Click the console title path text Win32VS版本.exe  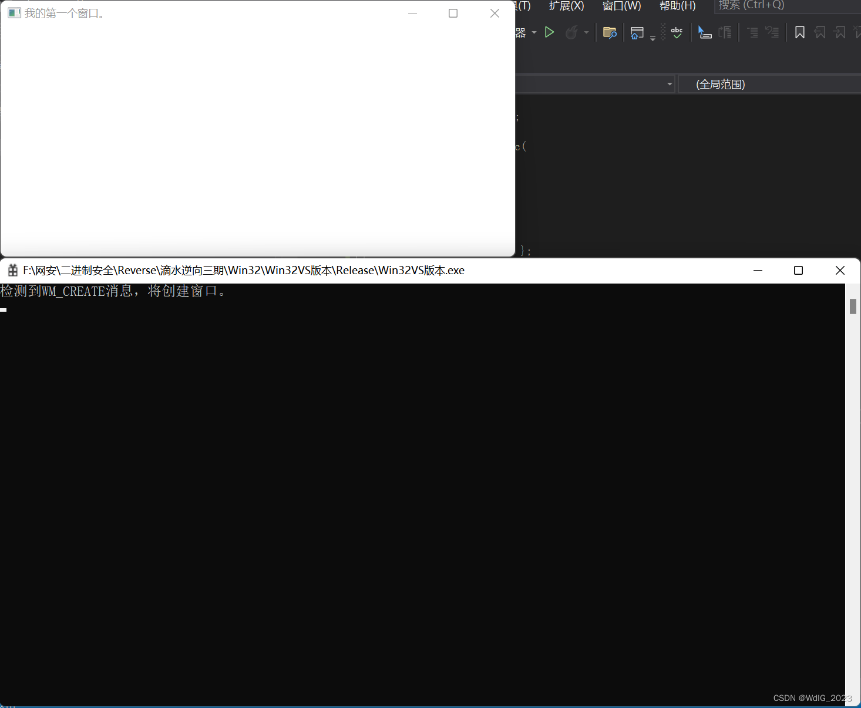pos(421,270)
